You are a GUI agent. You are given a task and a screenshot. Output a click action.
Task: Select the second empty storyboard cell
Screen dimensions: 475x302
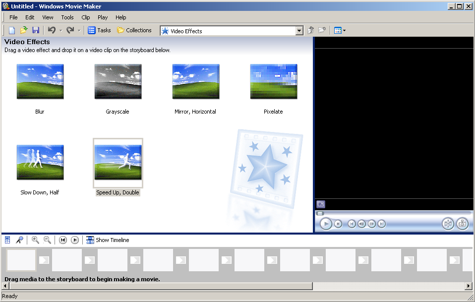coord(67,260)
